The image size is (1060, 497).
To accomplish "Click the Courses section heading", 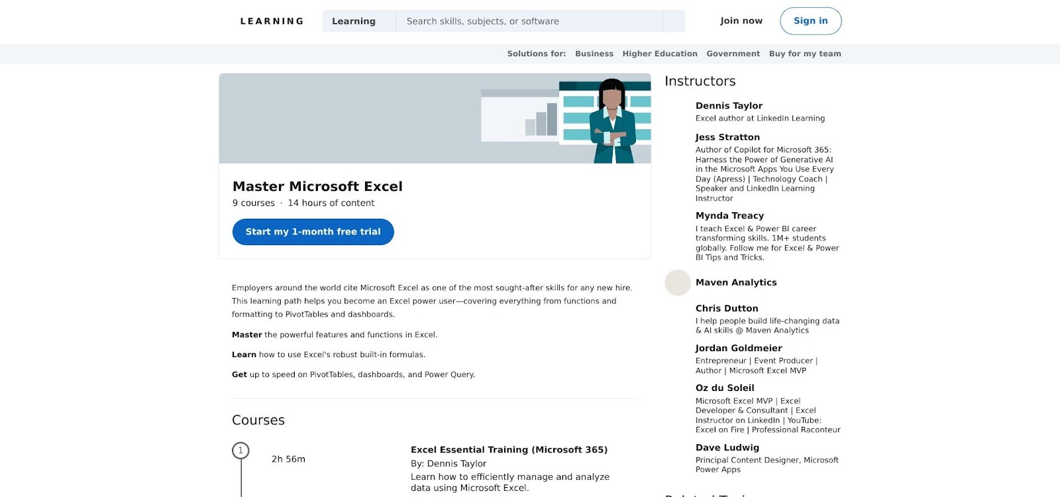I will 258,421.
